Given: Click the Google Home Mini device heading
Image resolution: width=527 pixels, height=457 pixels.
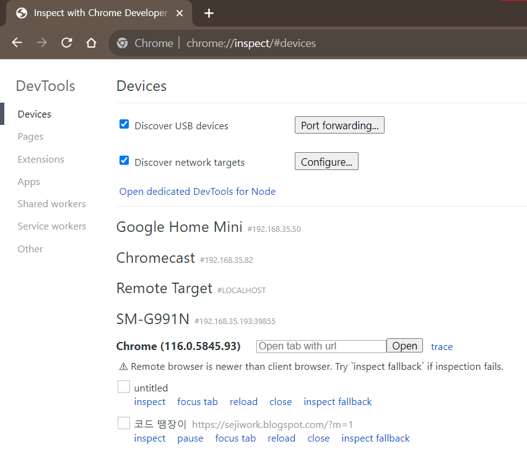Looking at the screenshot, I should pyautogui.click(x=179, y=227).
